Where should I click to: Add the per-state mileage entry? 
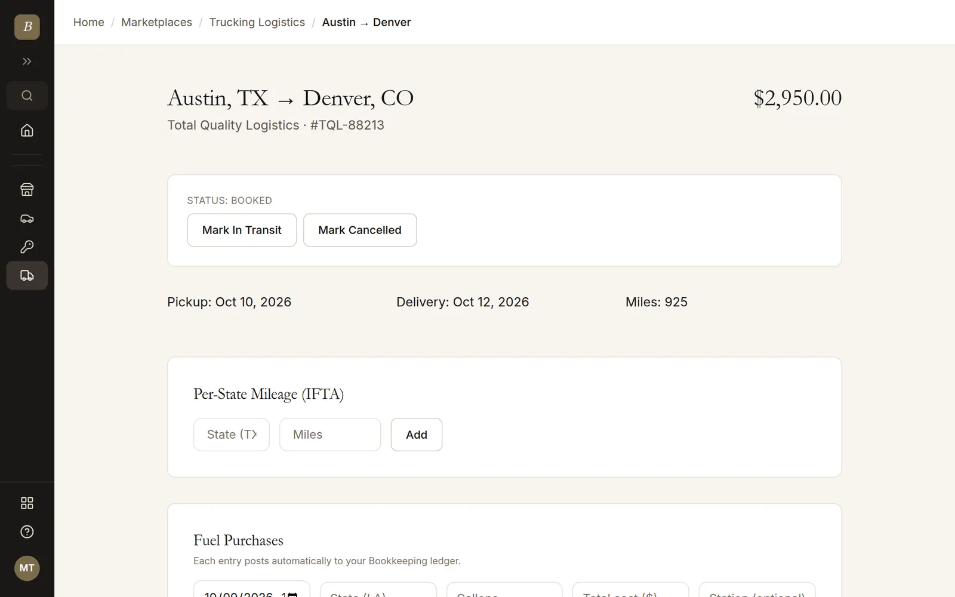tap(417, 435)
